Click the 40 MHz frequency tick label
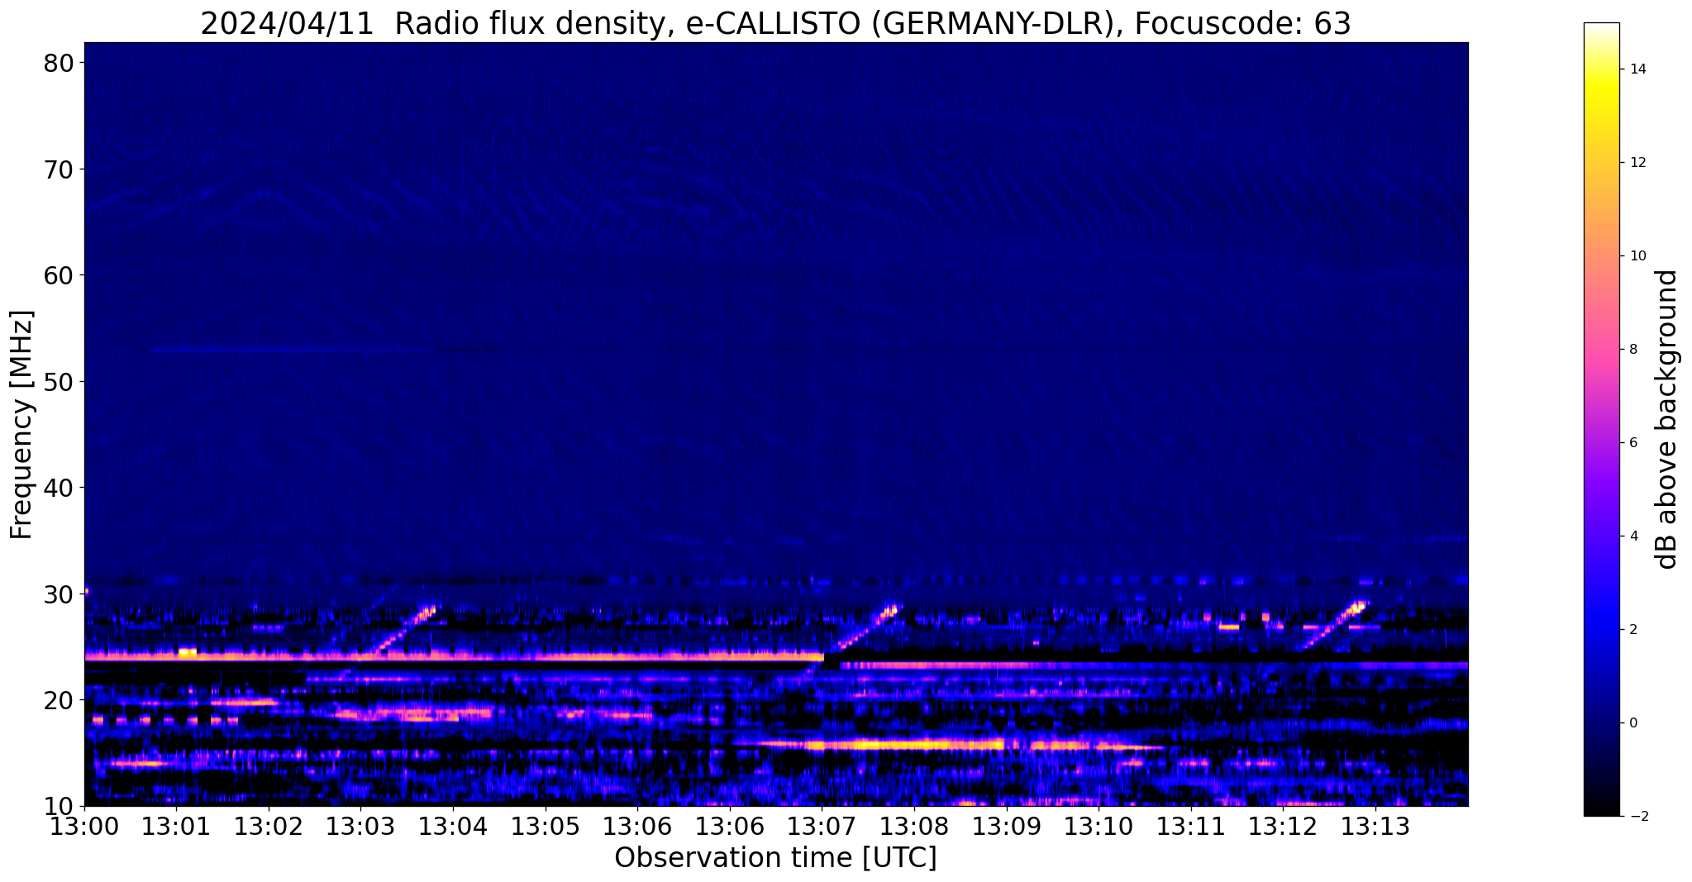Viewport: 1692px width, 882px height. coord(59,487)
